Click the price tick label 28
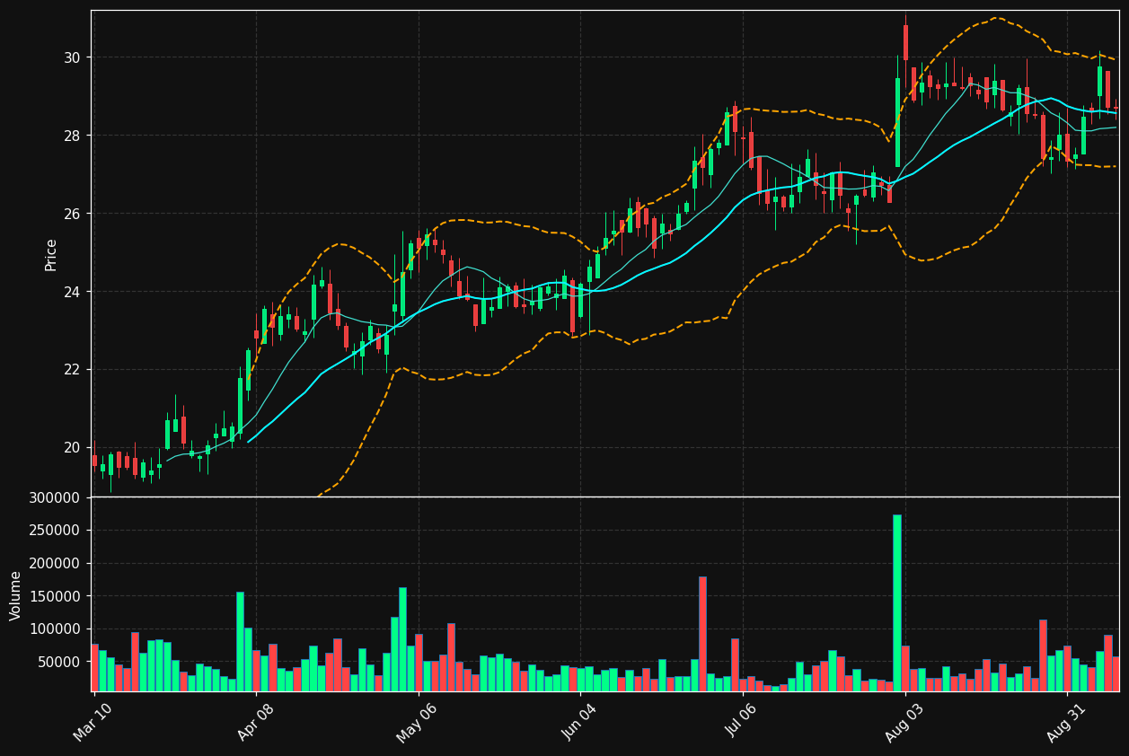 coord(72,136)
